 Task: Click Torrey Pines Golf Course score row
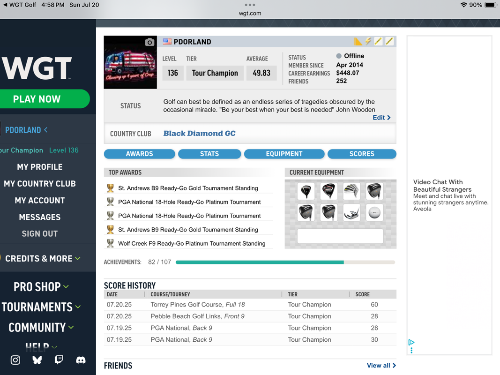tap(250, 305)
